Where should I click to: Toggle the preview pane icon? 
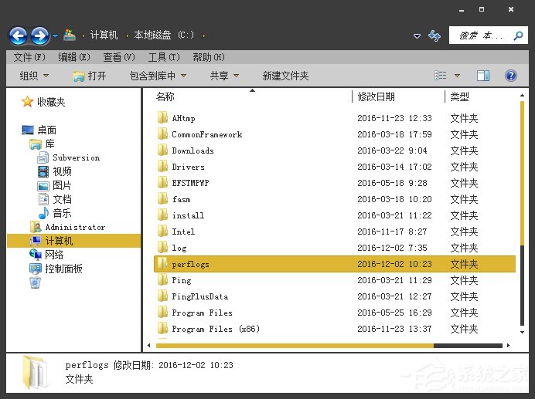click(x=483, y=76)
